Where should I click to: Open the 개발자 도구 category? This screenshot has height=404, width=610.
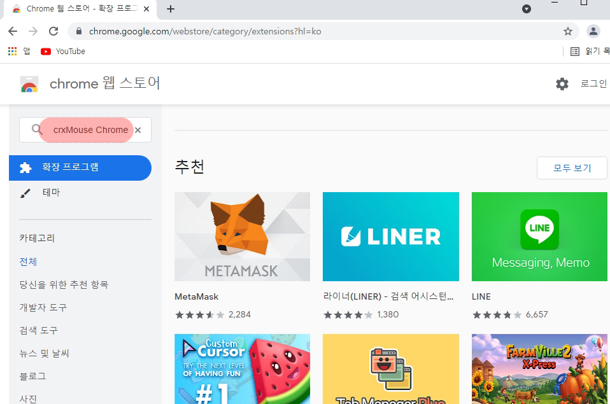point(43,307)
